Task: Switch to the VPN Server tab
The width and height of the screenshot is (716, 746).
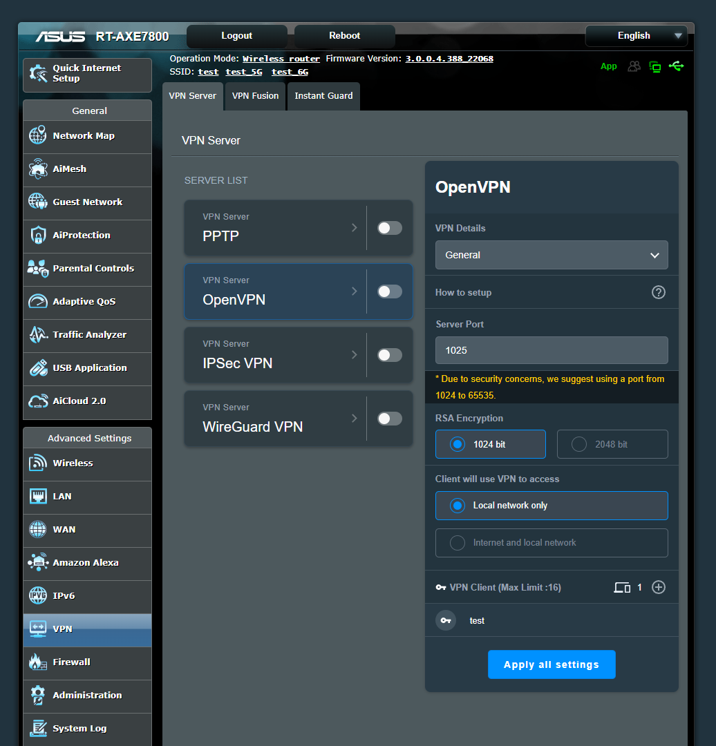Action: pos(192,96)
